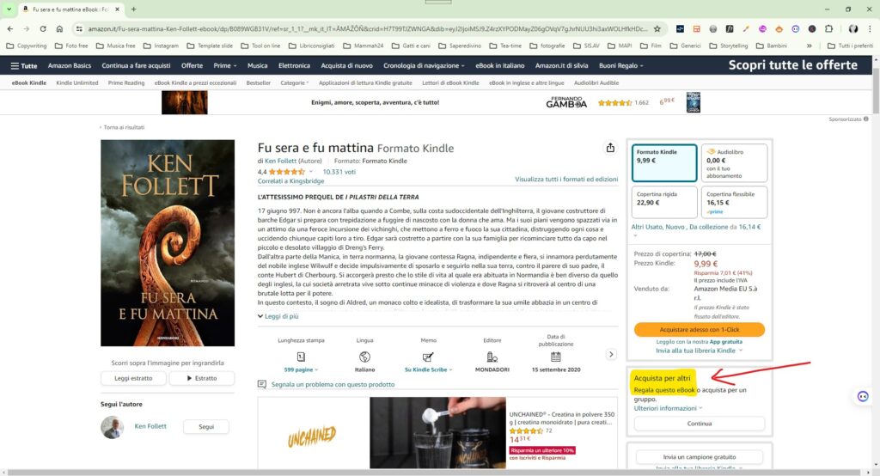Open the star rating breakdown chevron
This screenshot has width=880, height=476.
(311, 172)
